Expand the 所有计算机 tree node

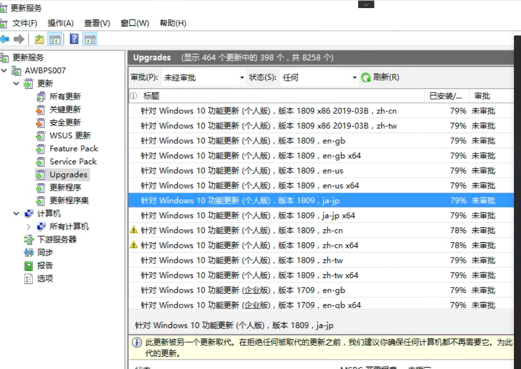[x=29, y=227]
